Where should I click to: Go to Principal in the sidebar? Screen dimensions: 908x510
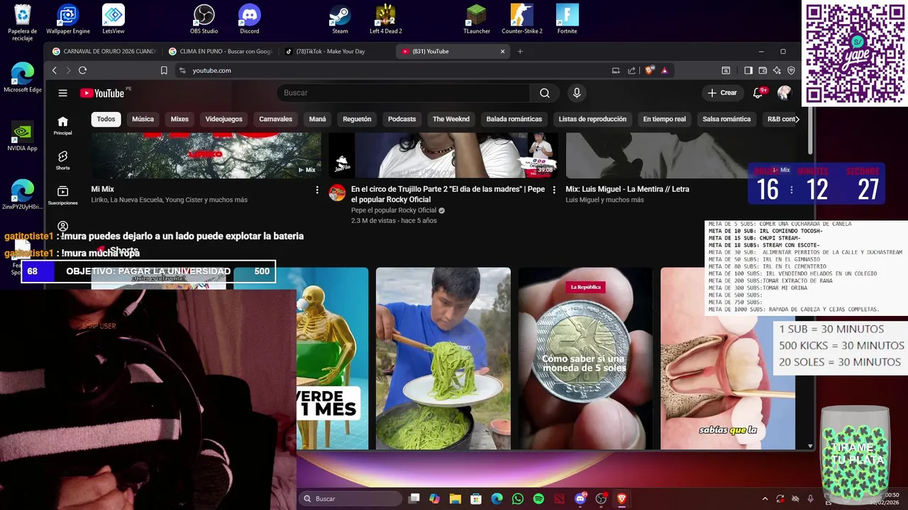pos(63,125)
